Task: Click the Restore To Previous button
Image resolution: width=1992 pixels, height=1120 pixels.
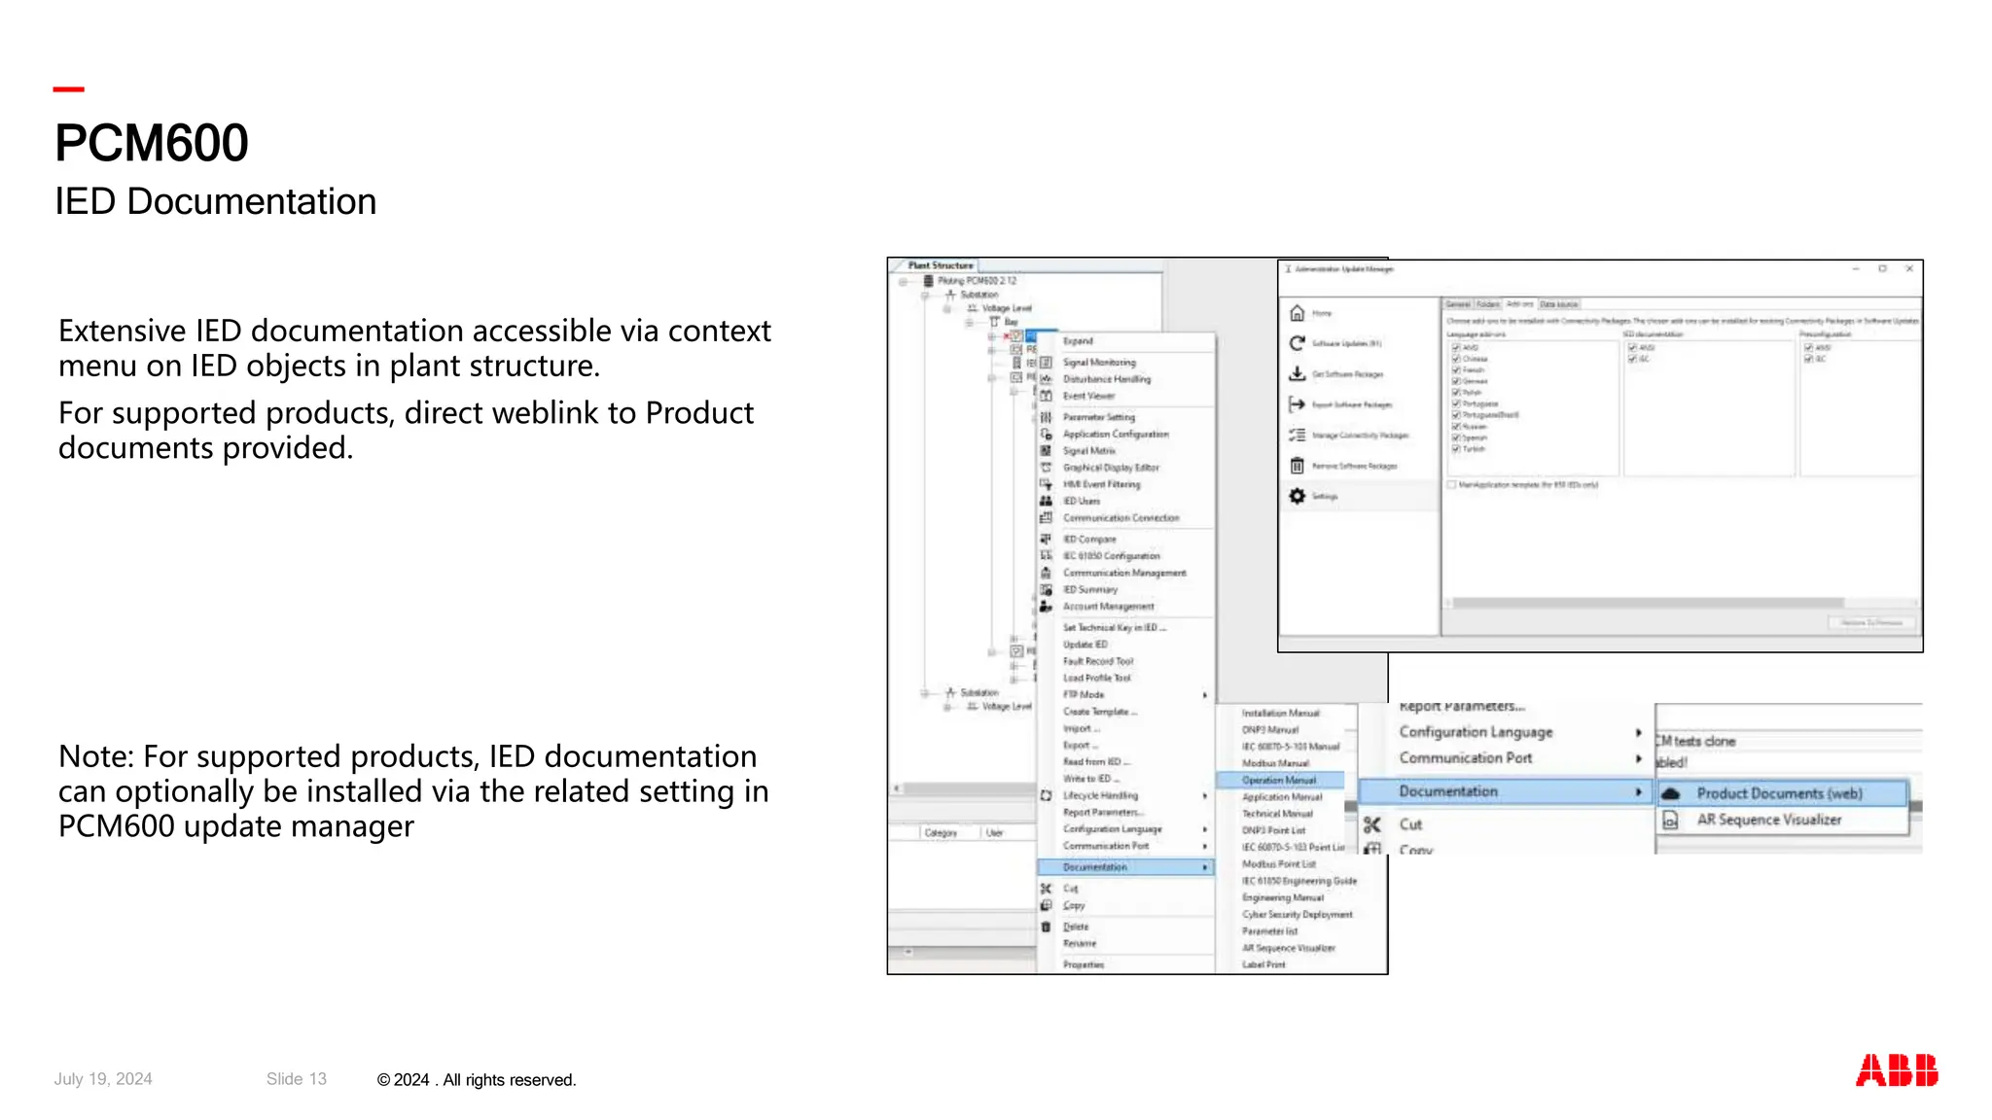Action: point(1871,622)
